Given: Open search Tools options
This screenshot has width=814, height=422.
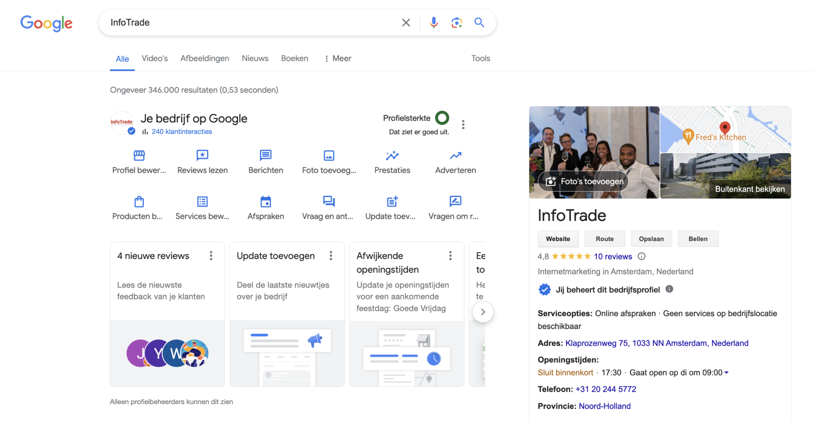Looking at the screenshot, I should pyautogui.click(x=481, y=58).
